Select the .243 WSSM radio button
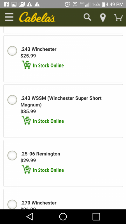The image size is (126, 224). [x=12, y=100]
